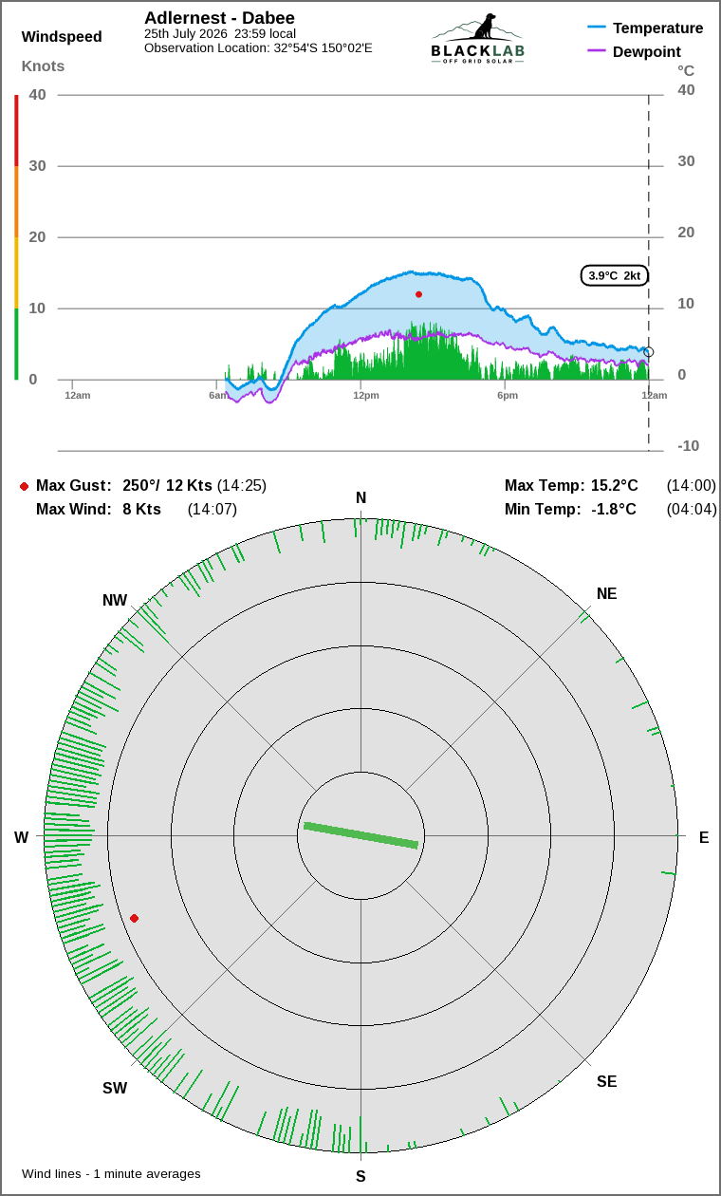
Task: Click the SE compass label
Action: point(606,1081)
